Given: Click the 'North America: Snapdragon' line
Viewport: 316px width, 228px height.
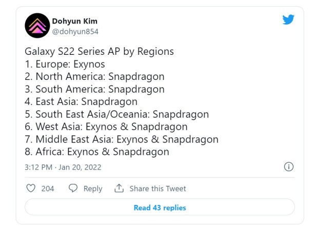Looking at the screenshot, I should pyautogui.click(x=94, y=77).
